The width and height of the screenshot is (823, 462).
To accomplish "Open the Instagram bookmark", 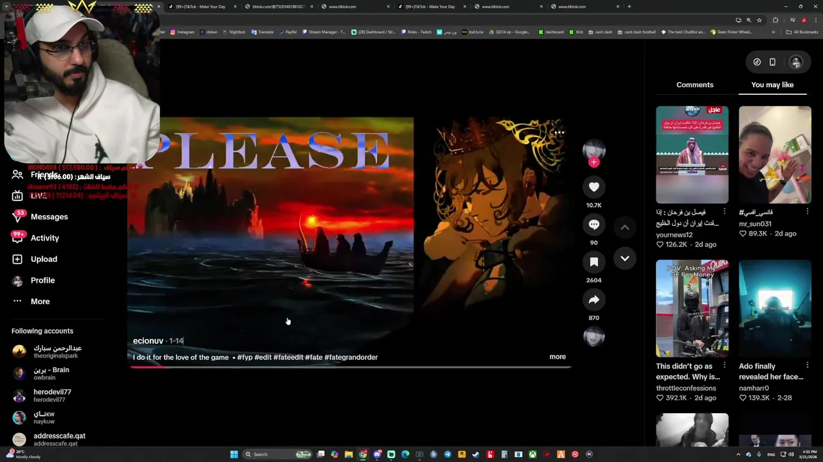I will coord(183,32).
